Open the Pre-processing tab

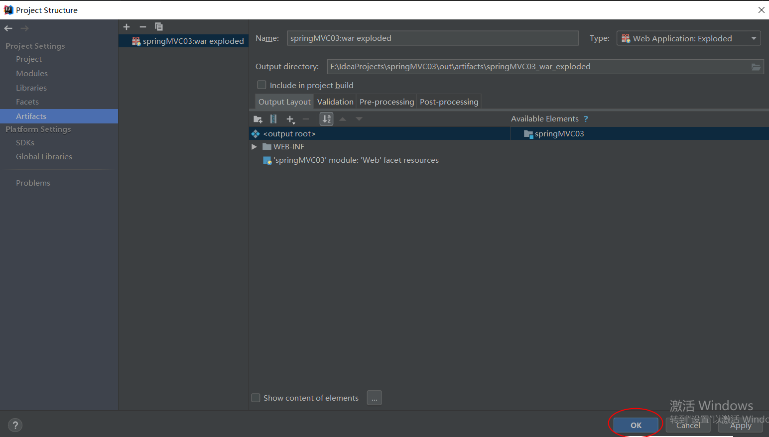click(386, 102)
